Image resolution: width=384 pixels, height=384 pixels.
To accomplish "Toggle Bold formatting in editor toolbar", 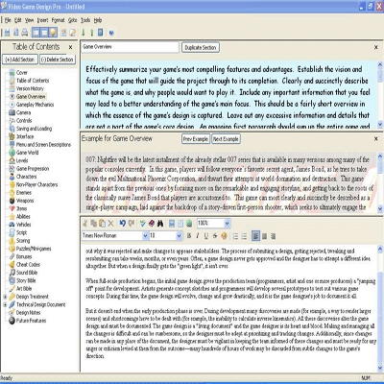I will tap(189, 236).
